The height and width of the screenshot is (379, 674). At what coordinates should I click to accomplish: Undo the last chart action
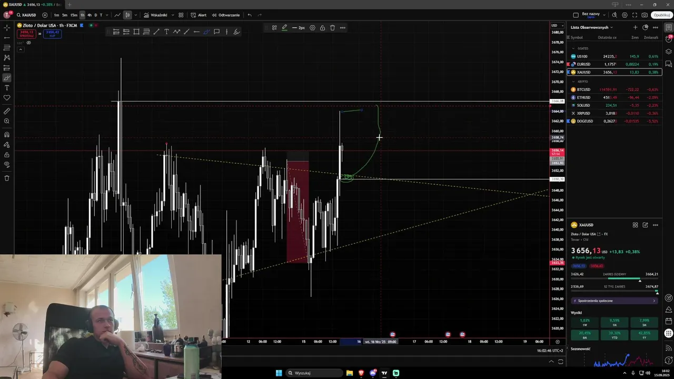[x=250, y=15]
